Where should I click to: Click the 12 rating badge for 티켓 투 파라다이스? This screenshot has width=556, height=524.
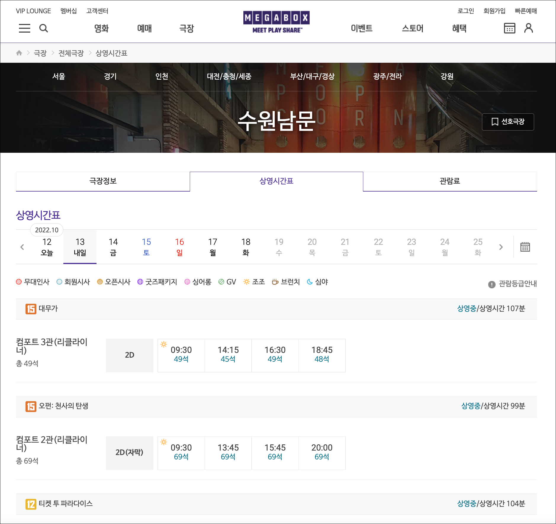click(x=31, y=504)
